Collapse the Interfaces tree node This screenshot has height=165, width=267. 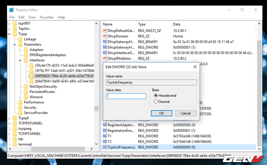20,60
